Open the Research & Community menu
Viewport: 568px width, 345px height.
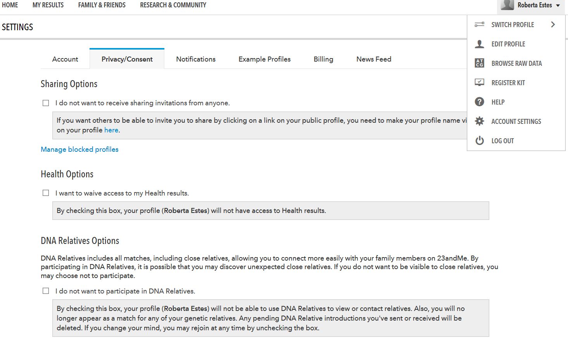click(173, 5)
